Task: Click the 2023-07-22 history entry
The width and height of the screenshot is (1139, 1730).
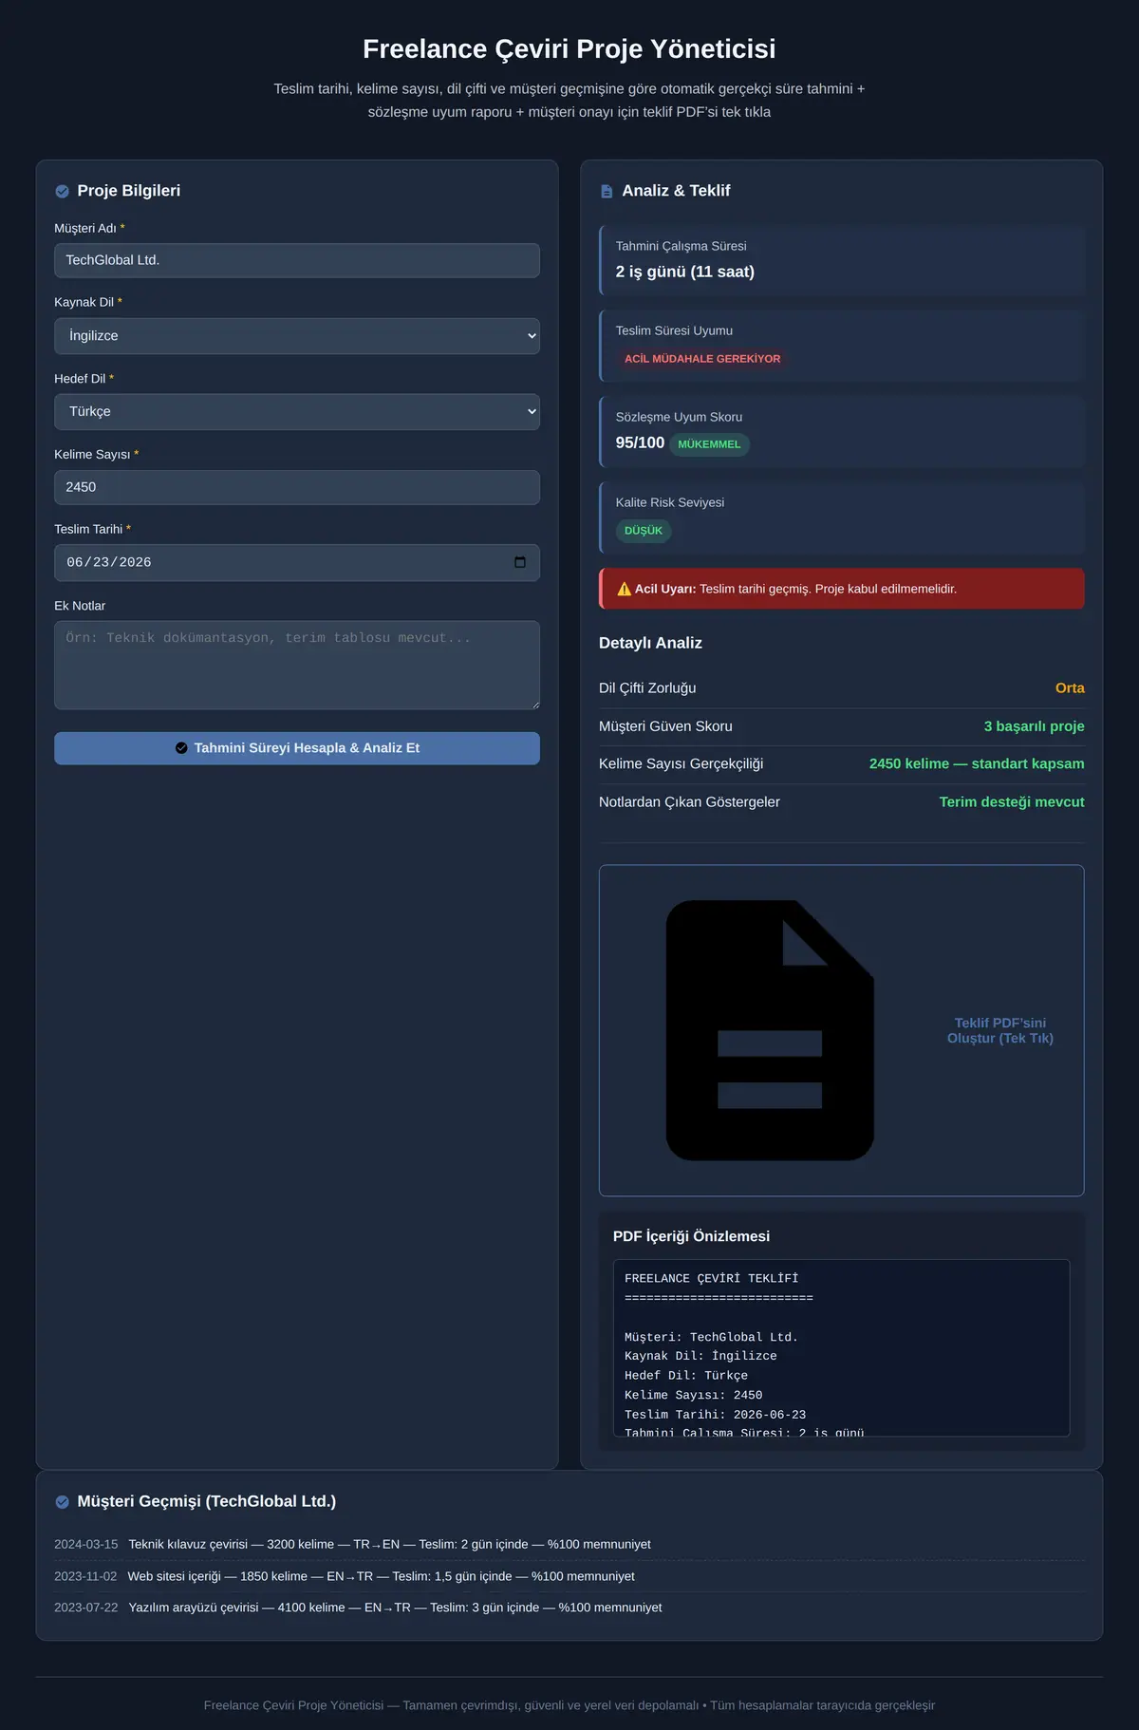Action: click(569, 1608)
